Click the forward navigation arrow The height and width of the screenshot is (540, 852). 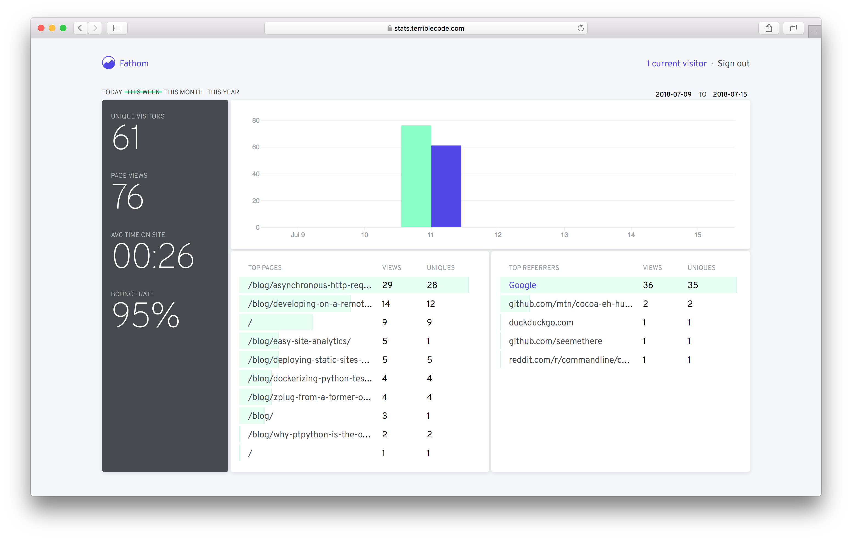point(95,28)
